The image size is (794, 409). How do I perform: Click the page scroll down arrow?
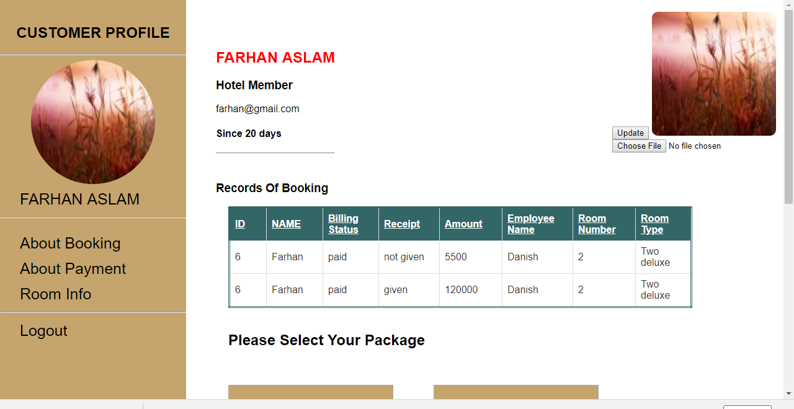pos(788,394)
